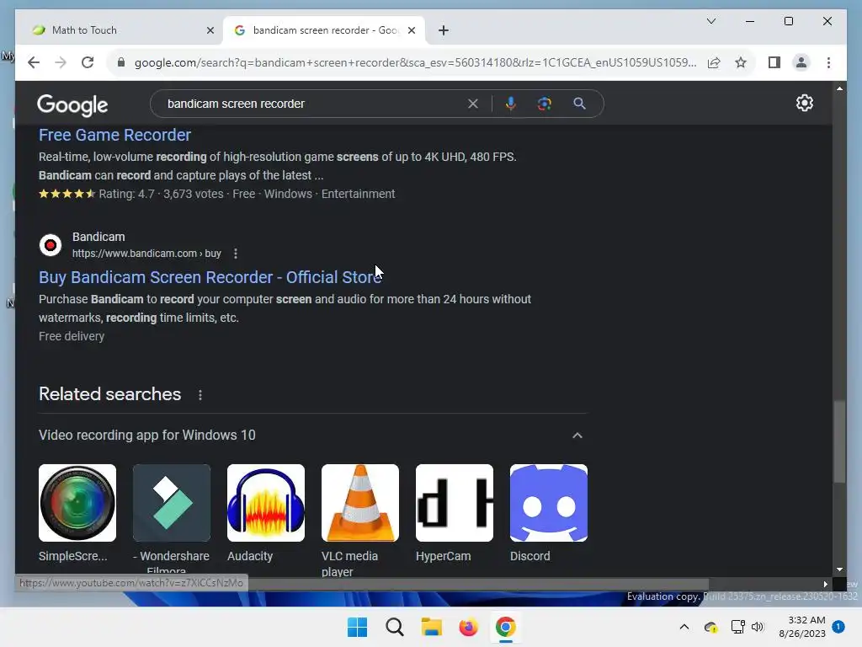This screenshot has height=647, width=862.
Task: Click scroll down arrow on page scrollbar
Action: [839, 570]
